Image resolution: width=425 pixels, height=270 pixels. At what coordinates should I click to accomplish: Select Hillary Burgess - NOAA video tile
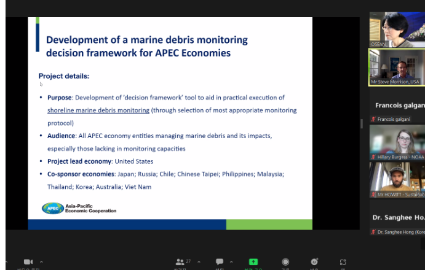tap(397, 142)
